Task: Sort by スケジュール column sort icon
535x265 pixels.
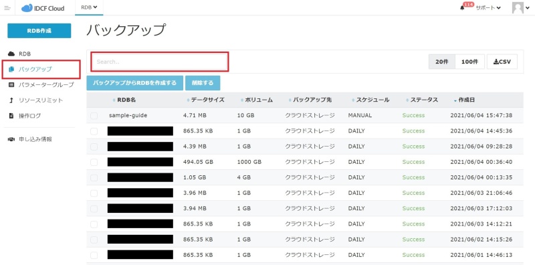Action: pos(353,100)
